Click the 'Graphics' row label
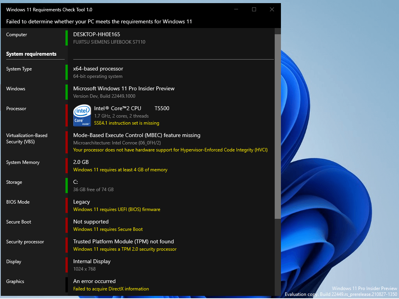The width and height of the screenshot is (399, 299). point(15,281)
